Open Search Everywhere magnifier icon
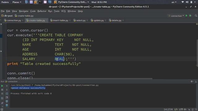198x111 pixels. click(196, 16)
